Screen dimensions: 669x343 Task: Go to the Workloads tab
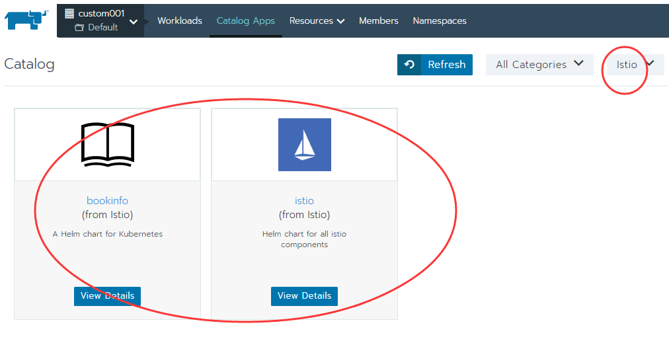point(180,20)
